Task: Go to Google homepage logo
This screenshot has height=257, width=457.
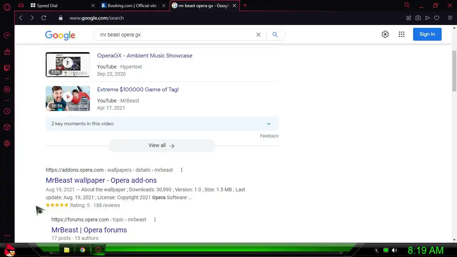Action: (x=60, y=35)
